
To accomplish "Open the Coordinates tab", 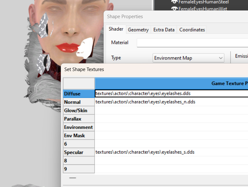I will coord(192,30).
